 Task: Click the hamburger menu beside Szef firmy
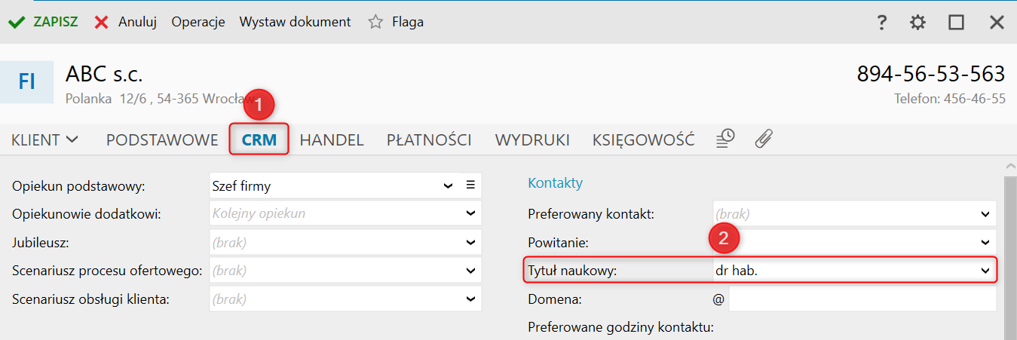pyautogui.click(x=470, y=185)
